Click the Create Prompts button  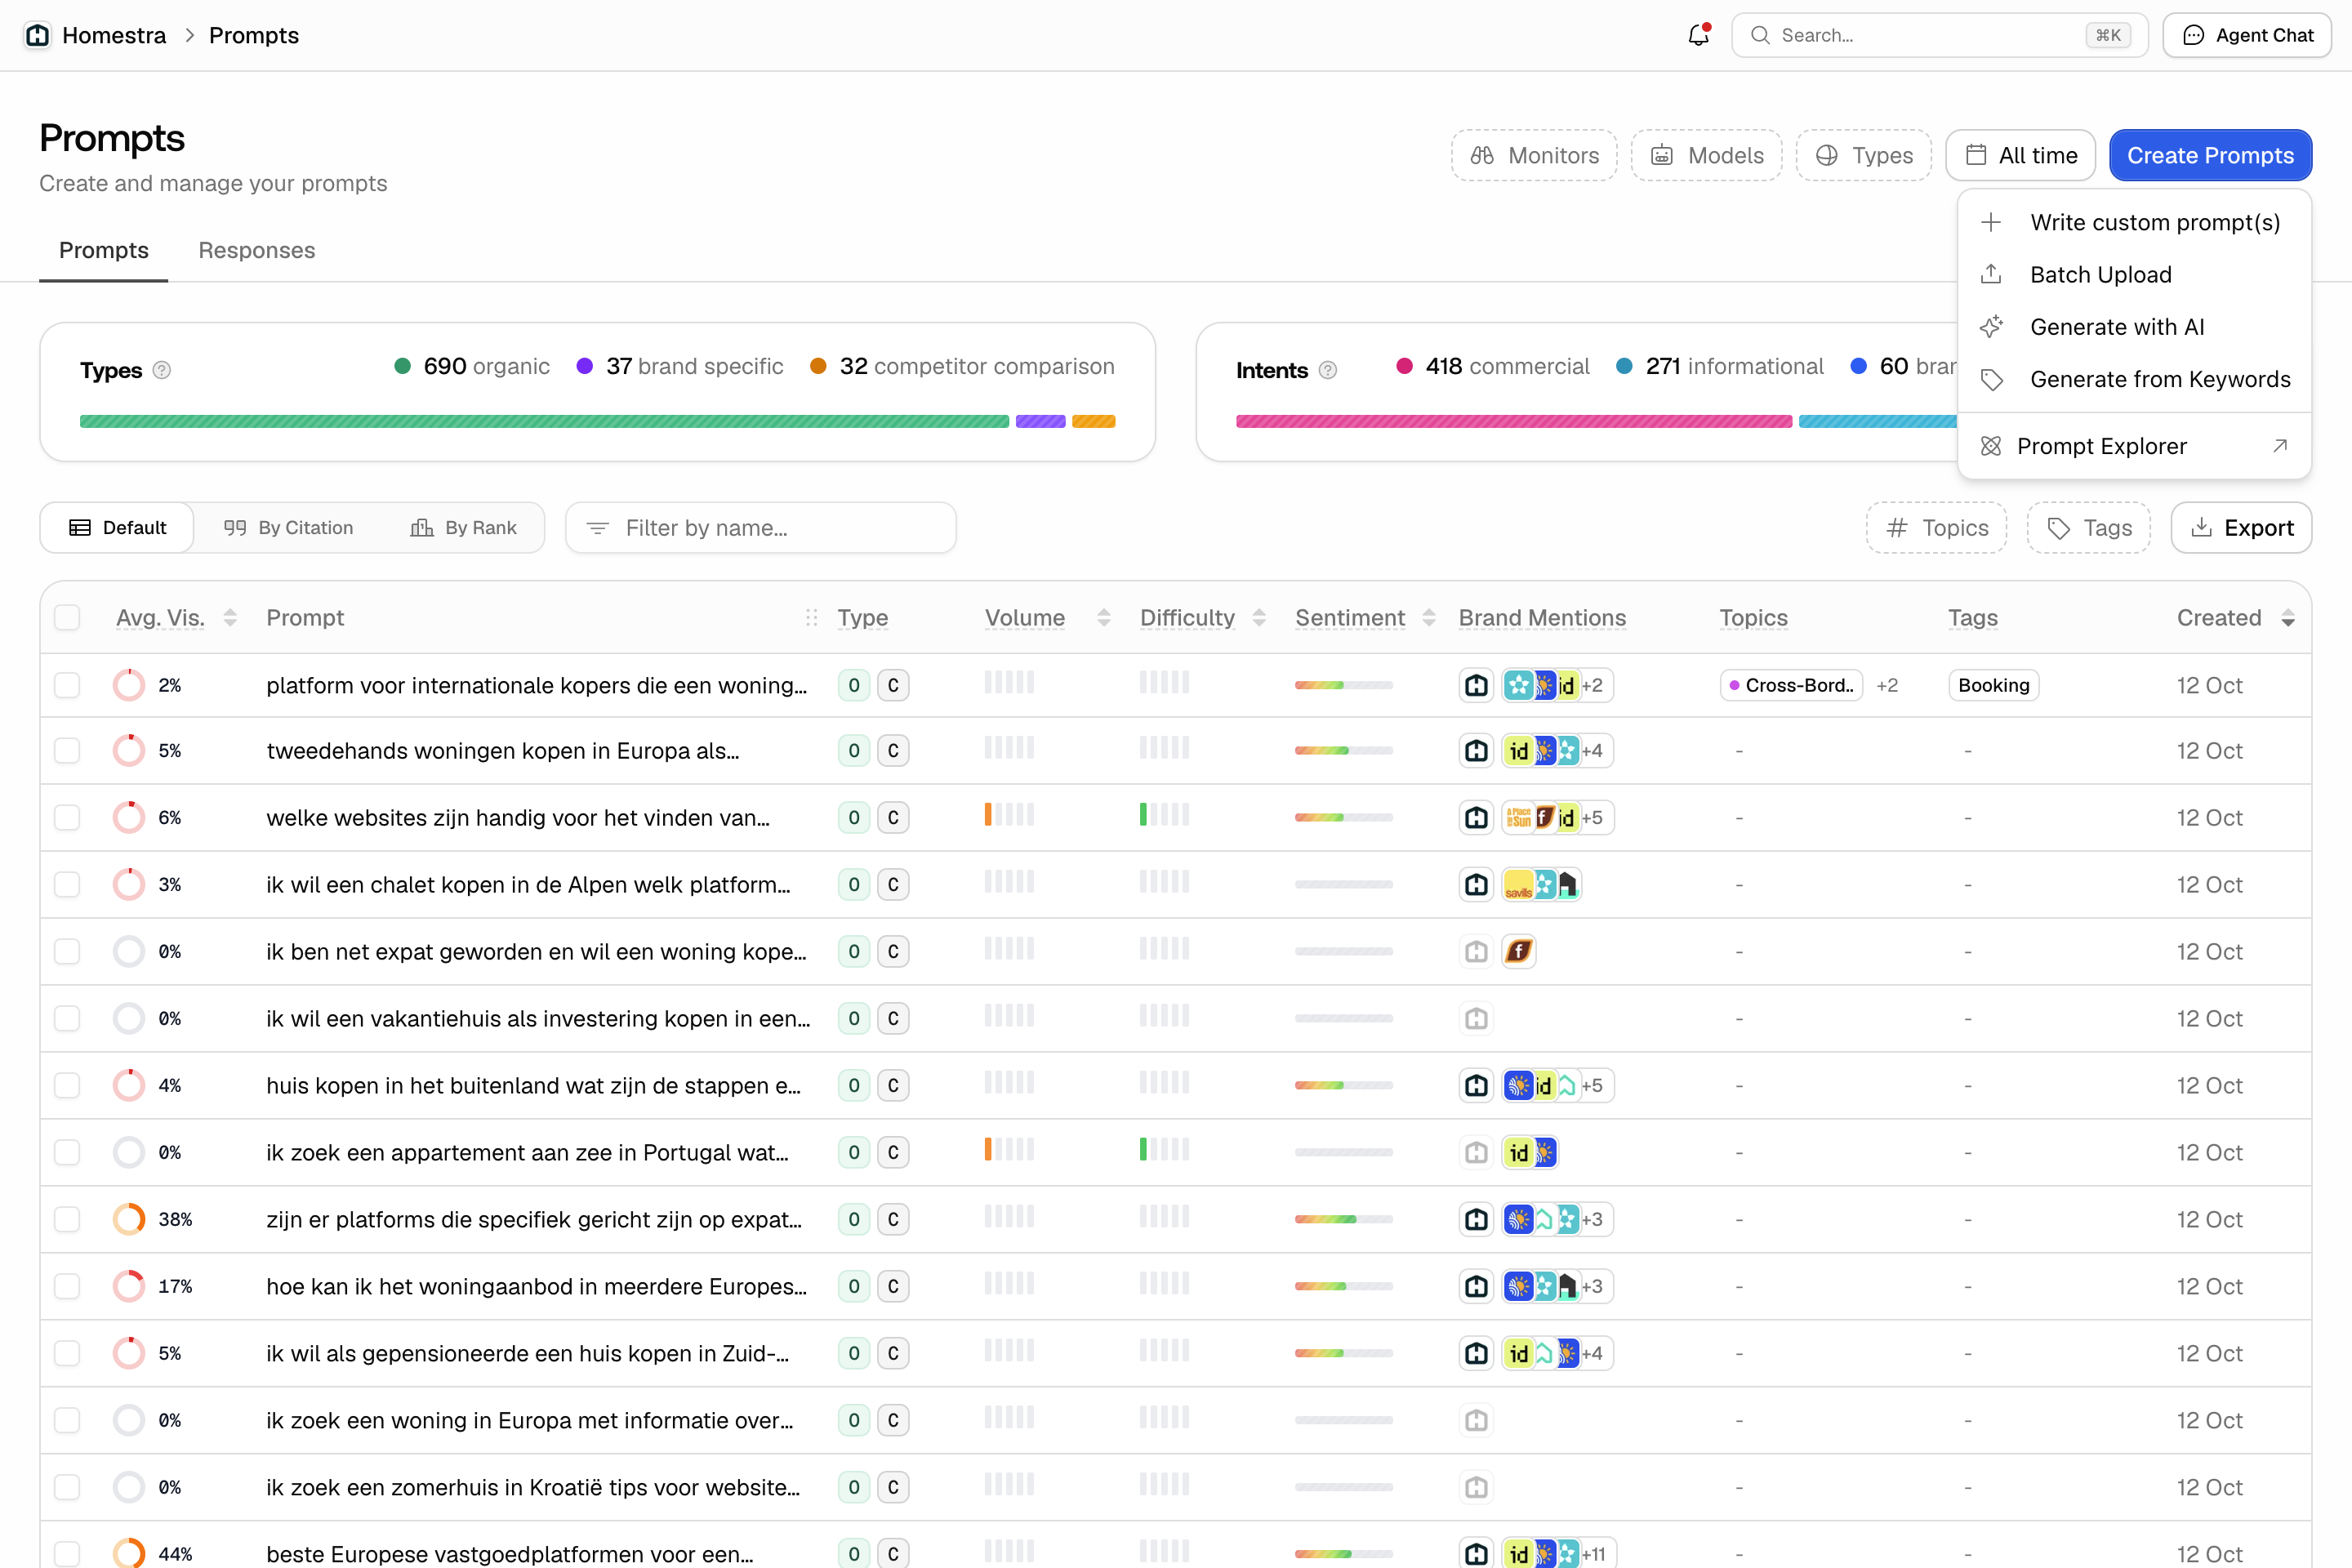(2210, 155)
